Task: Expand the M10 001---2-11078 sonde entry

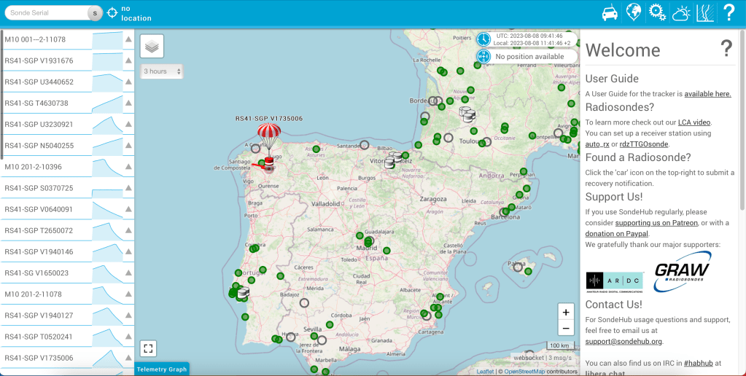Action: [128, 40]
